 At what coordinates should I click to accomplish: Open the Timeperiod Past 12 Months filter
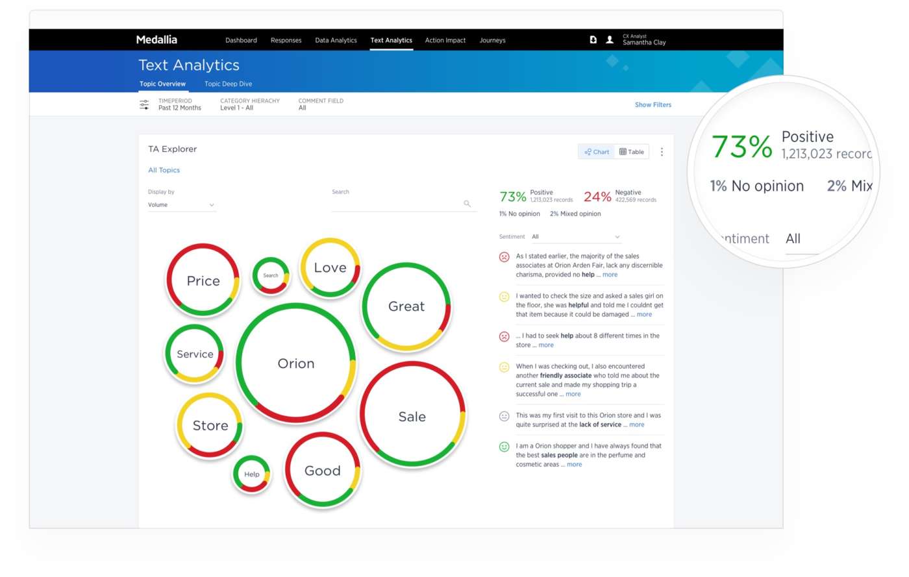(180, 104)
